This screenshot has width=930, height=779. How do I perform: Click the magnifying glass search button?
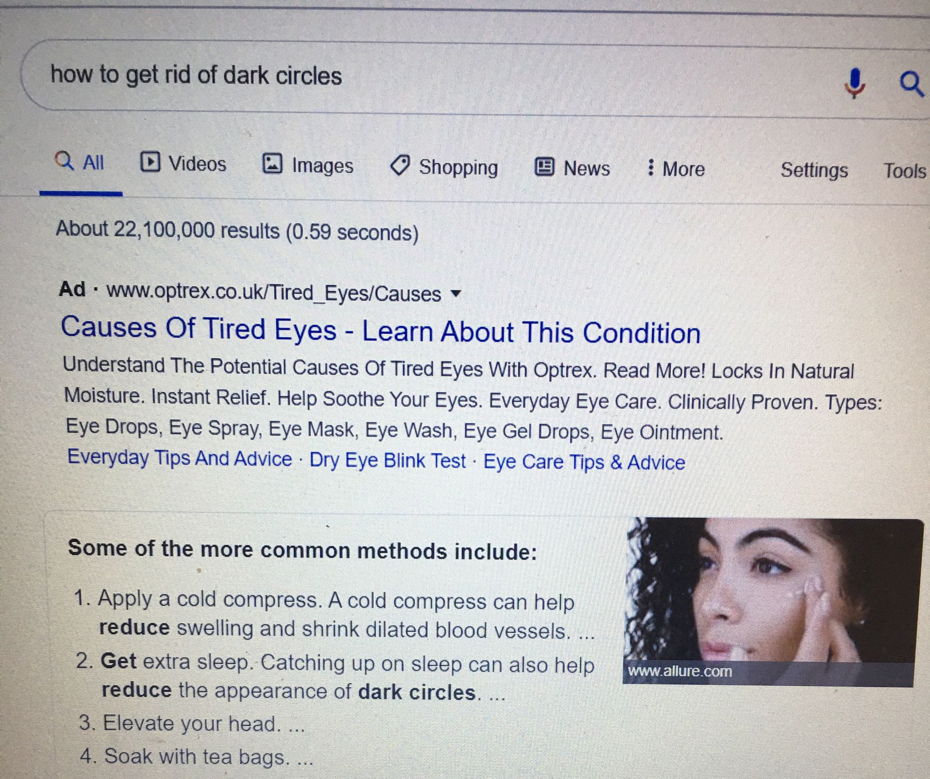911,84
